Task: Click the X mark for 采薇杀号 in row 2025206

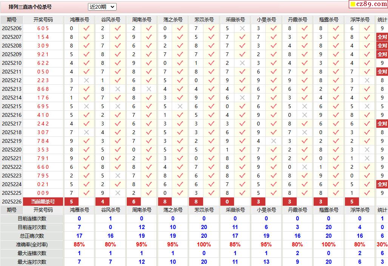Action: [242, 28]
